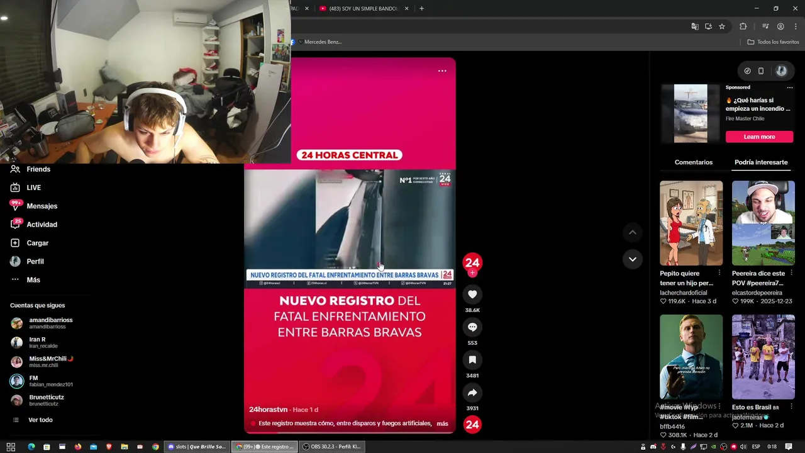Open the Peereira dice este POV thumbnail
805x453 pixels.
tap(763, 223)
